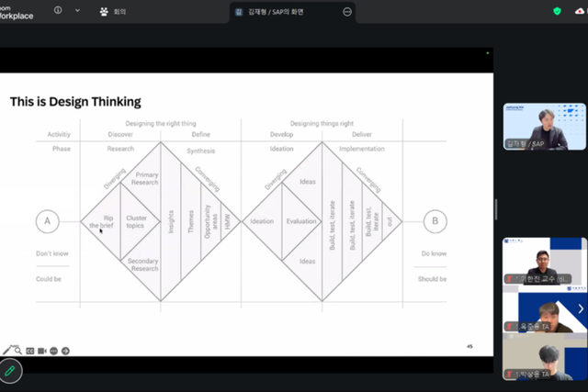588x392 pixels.
Task: Click the meeting info circle icon
Action: pyautogui.click(x=58, y=10)
